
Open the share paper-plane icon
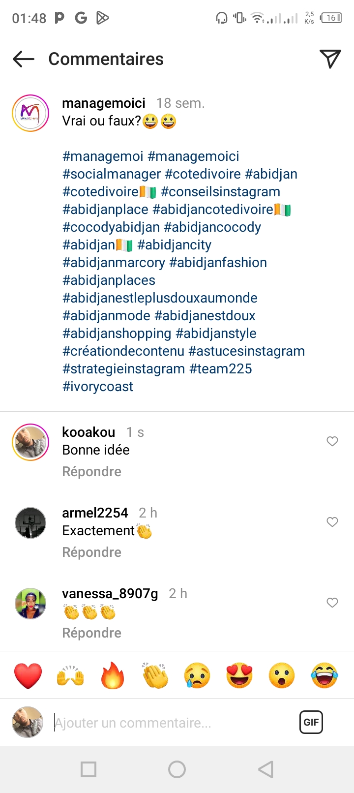click(330, 59)
